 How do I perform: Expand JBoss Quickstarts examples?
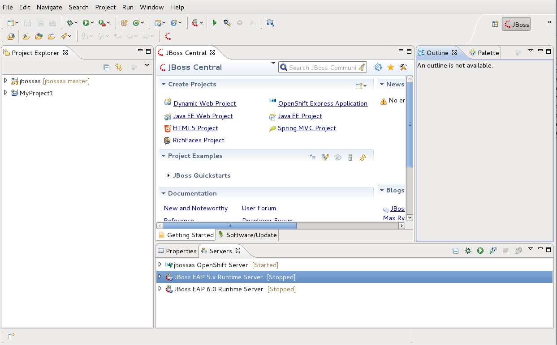[x=168, y=175]
